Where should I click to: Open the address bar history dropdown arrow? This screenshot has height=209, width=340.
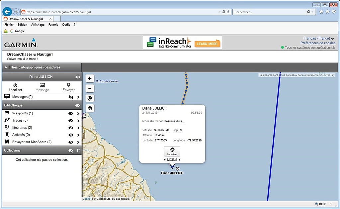(219, 12)
